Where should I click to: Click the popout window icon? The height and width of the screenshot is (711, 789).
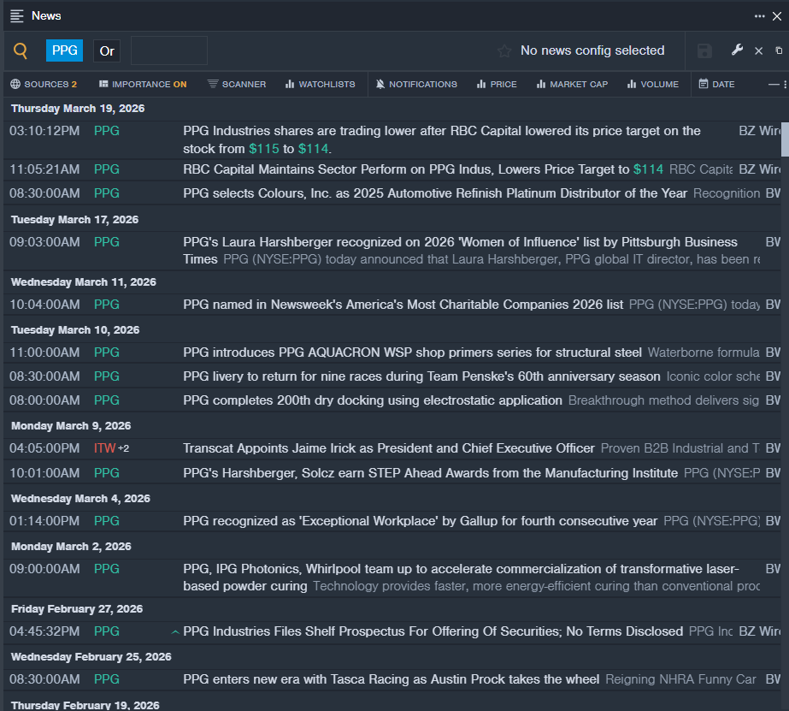point(779,51)
